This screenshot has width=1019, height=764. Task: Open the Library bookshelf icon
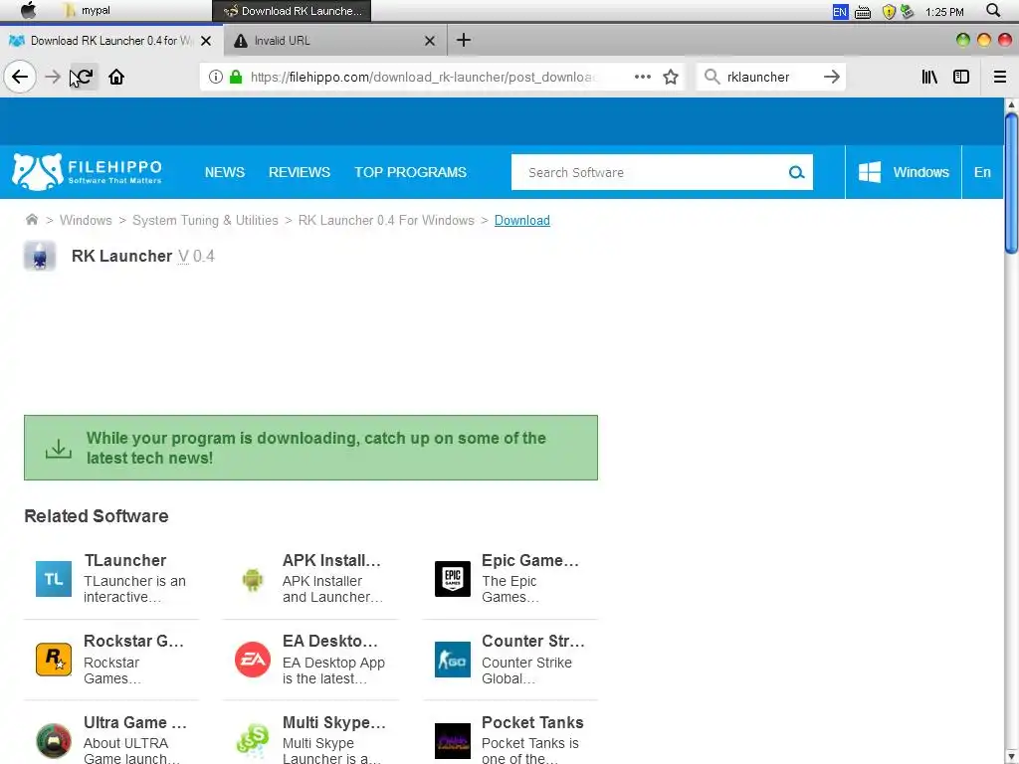929,77
